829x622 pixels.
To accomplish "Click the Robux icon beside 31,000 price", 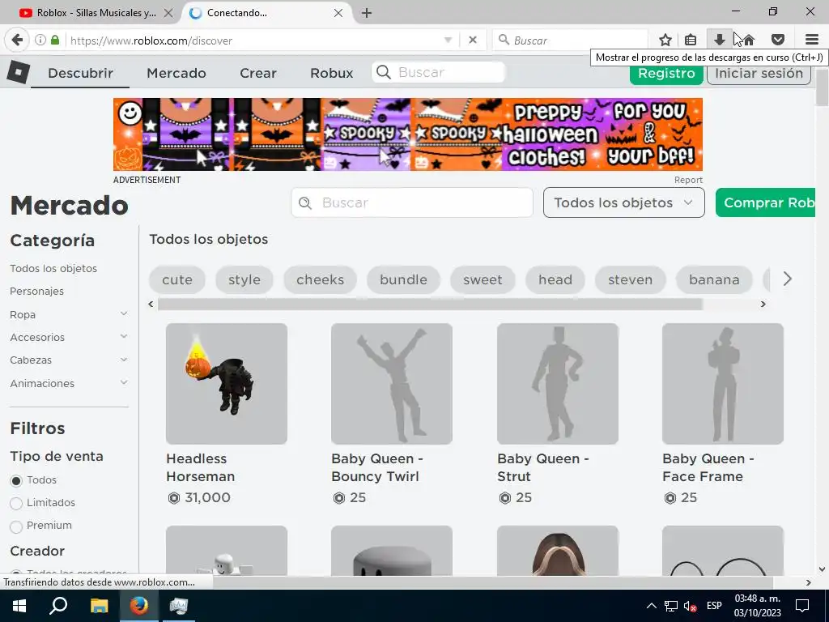I will [x=174, y=498].
